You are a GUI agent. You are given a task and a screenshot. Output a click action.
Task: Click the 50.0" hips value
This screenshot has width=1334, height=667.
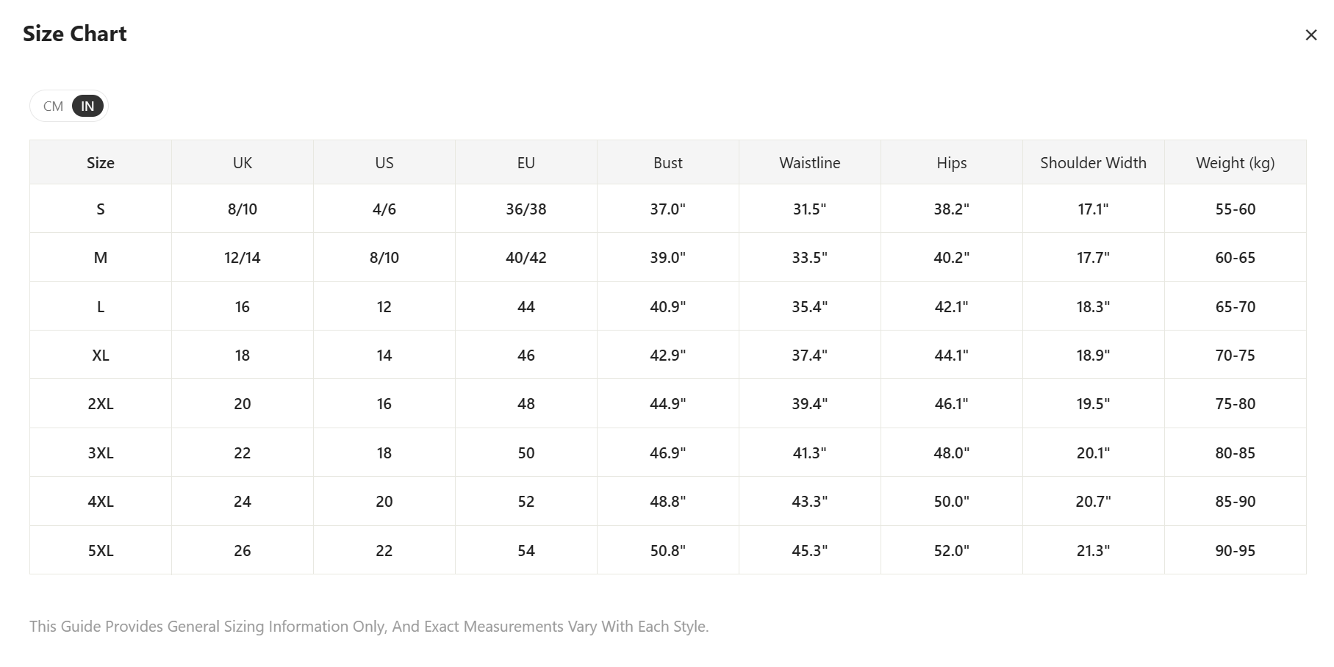[951, 502]
